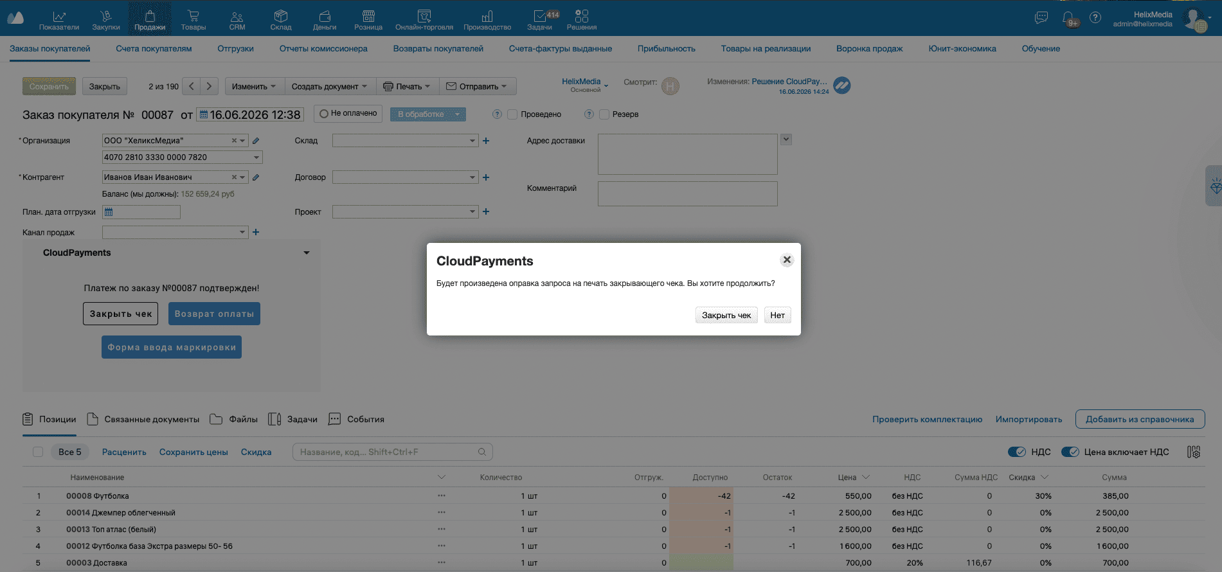Collapse the CloudPayments panel
The image size is (1222, 572).
(307, 253)
